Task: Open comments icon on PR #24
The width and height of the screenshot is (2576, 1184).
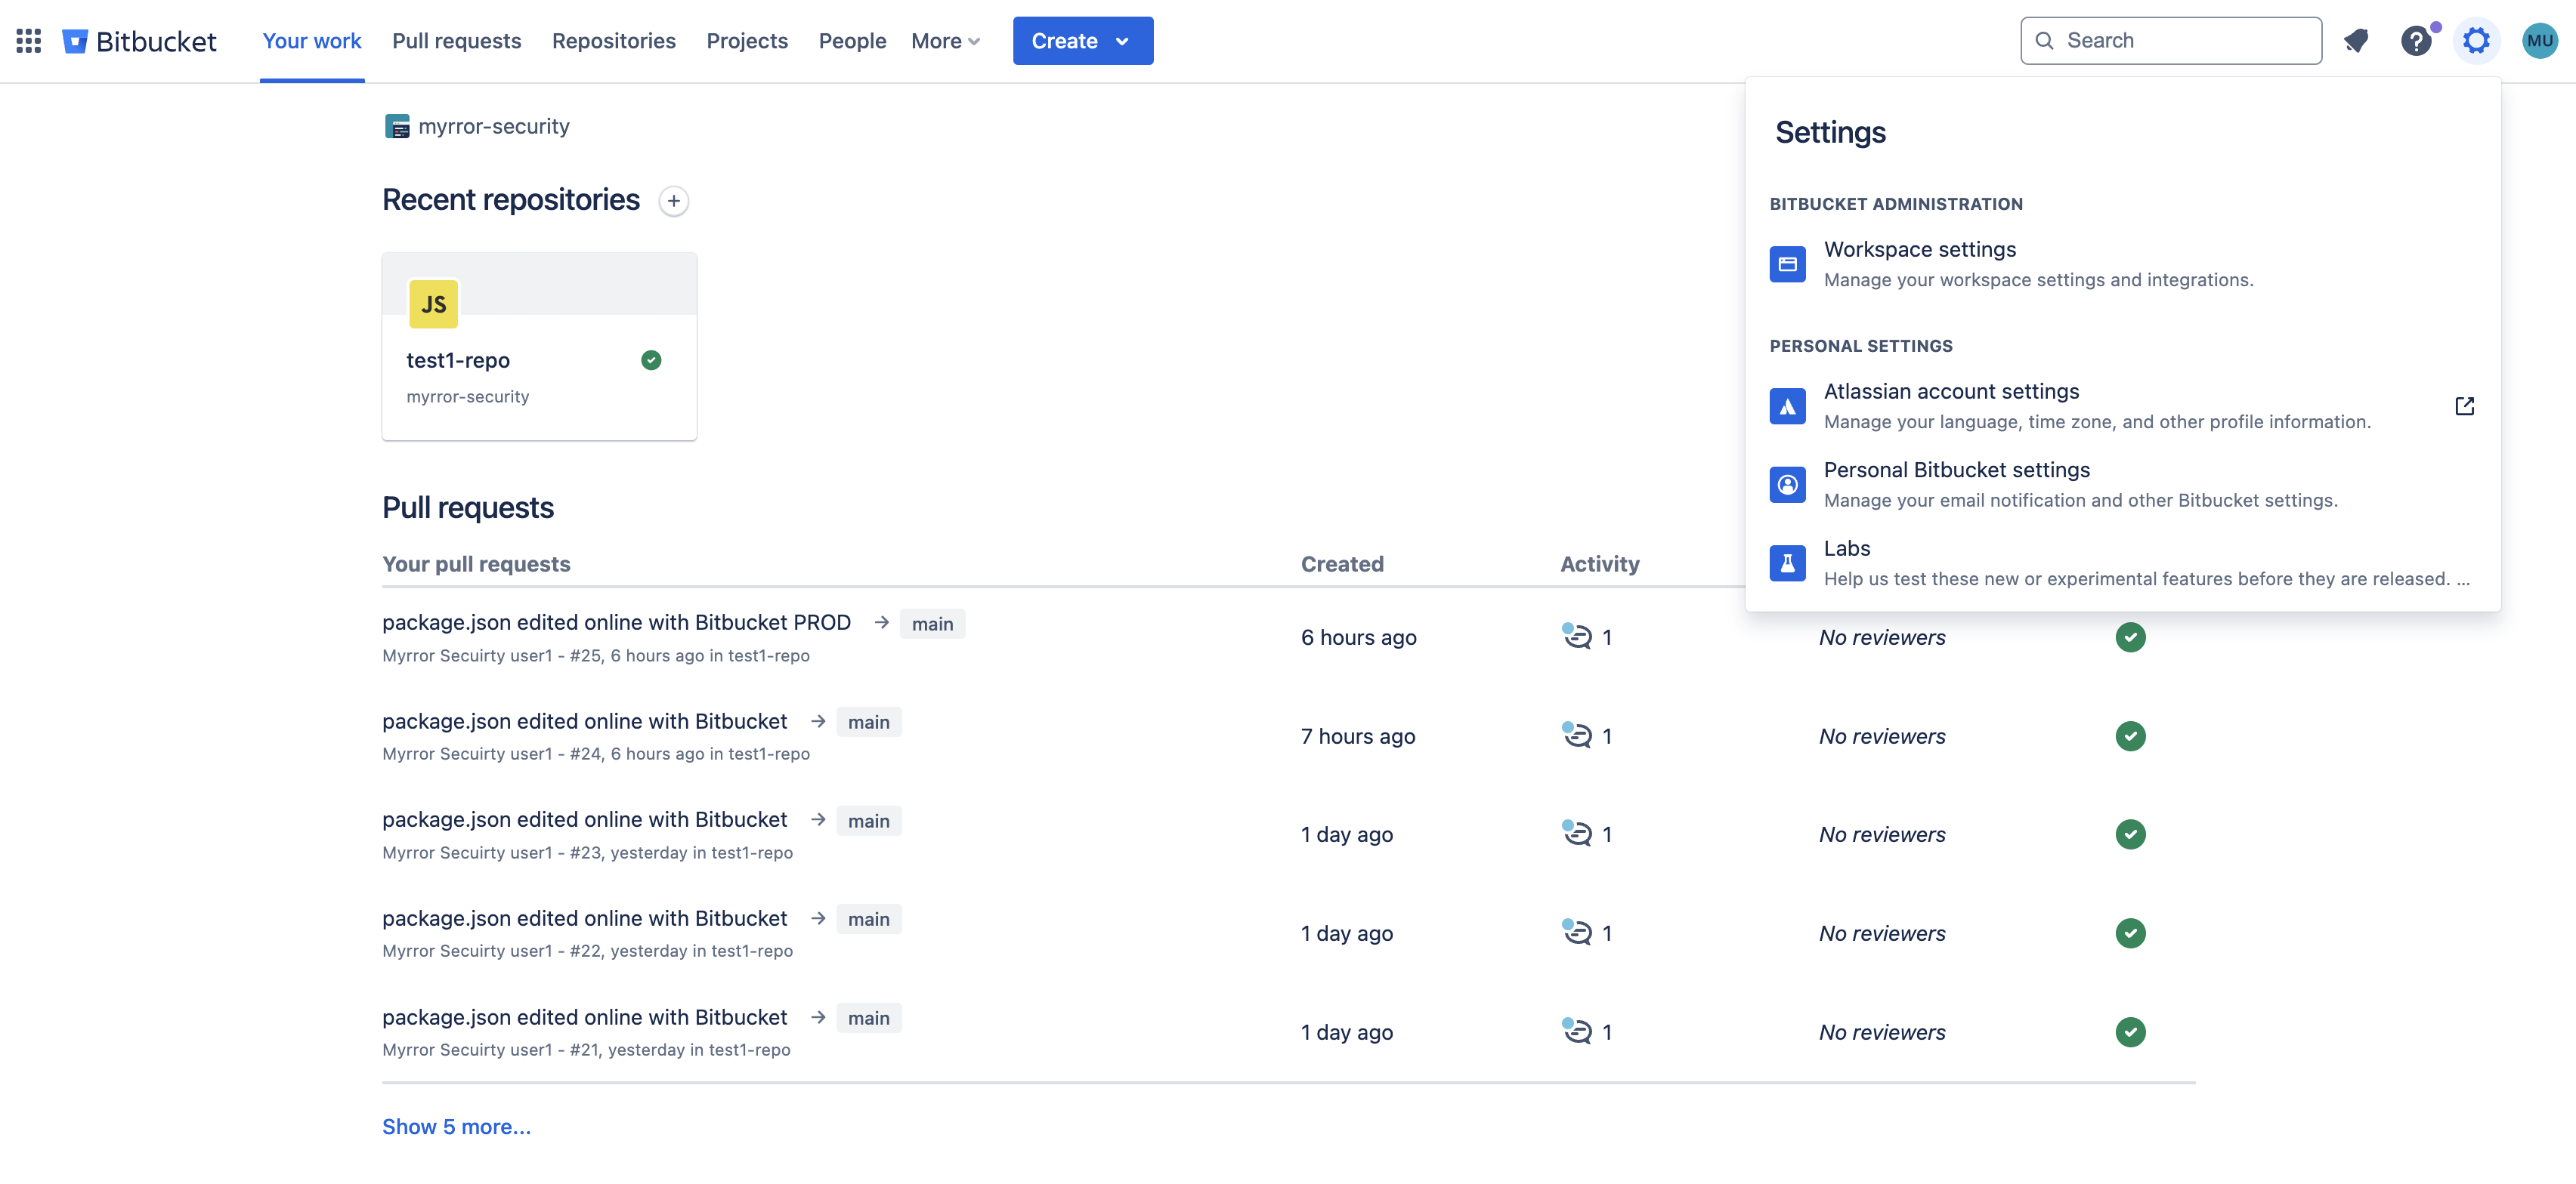Action: (1577, 735)
